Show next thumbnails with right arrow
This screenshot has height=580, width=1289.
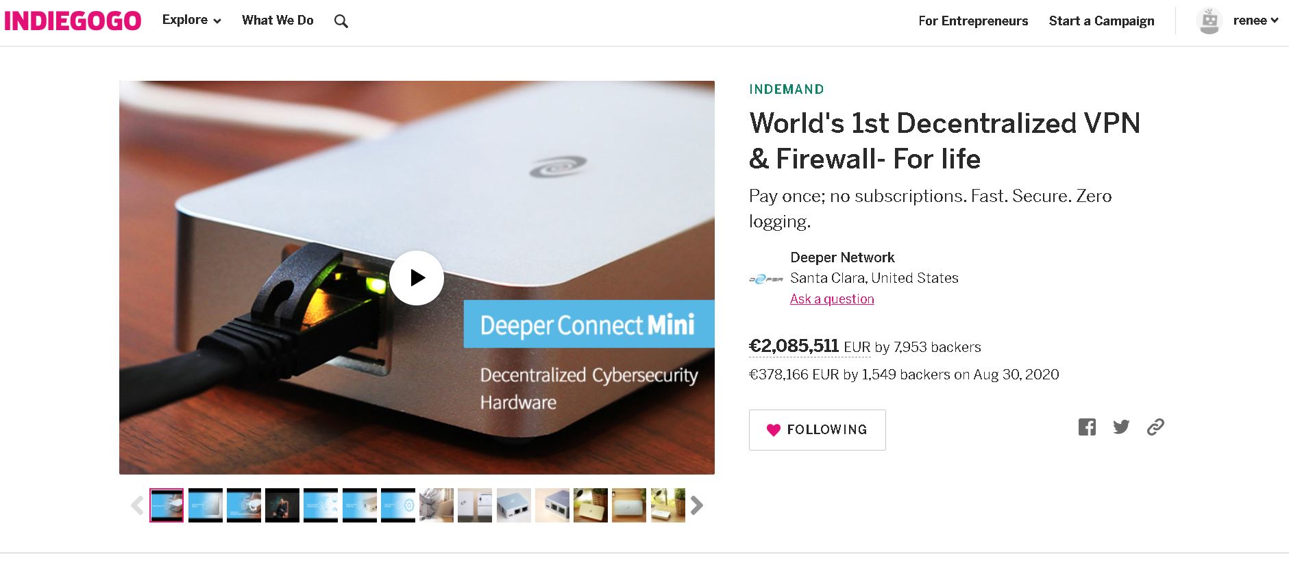click(x=697, y=505)
